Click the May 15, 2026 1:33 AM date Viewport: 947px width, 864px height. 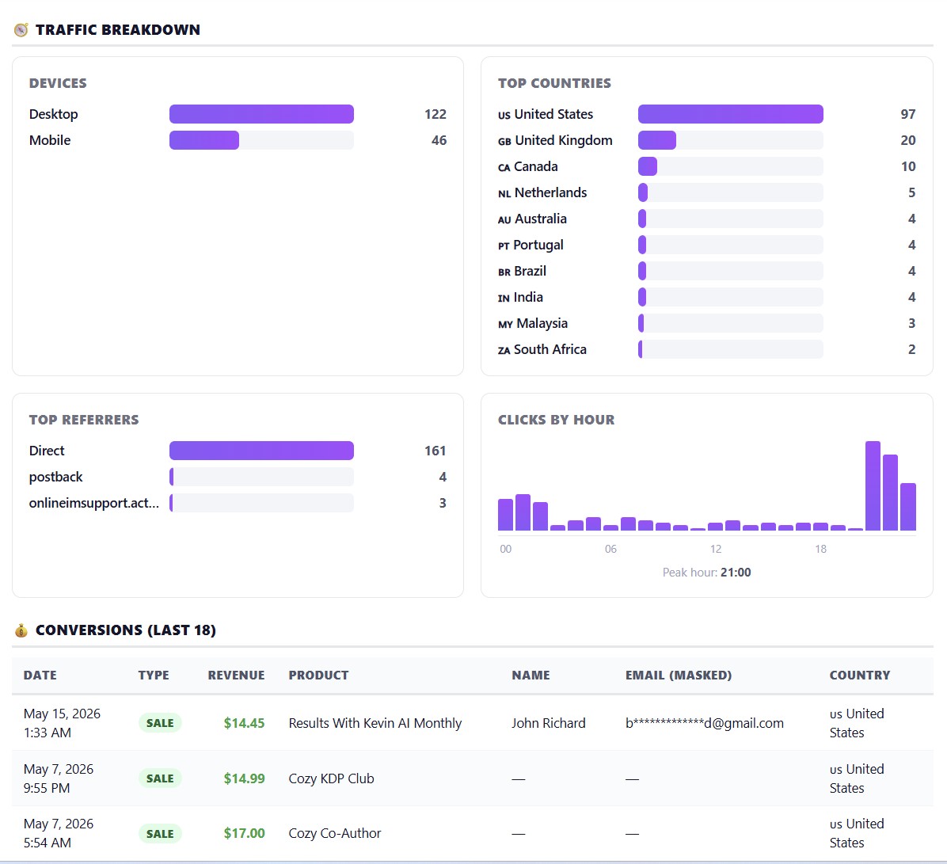pos(63,723)
